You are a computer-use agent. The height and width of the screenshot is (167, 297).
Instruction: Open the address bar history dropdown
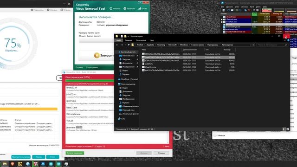251,45
